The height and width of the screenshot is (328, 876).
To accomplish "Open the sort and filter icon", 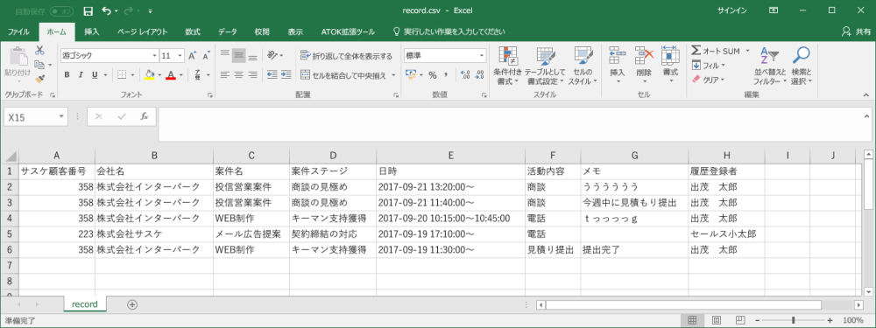I will coord(769,56).
